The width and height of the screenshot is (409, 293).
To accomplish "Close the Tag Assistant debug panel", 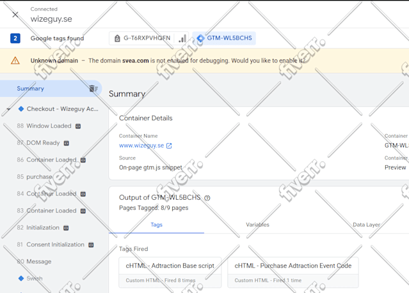I will pyautogui.click(x=15, y=15).
